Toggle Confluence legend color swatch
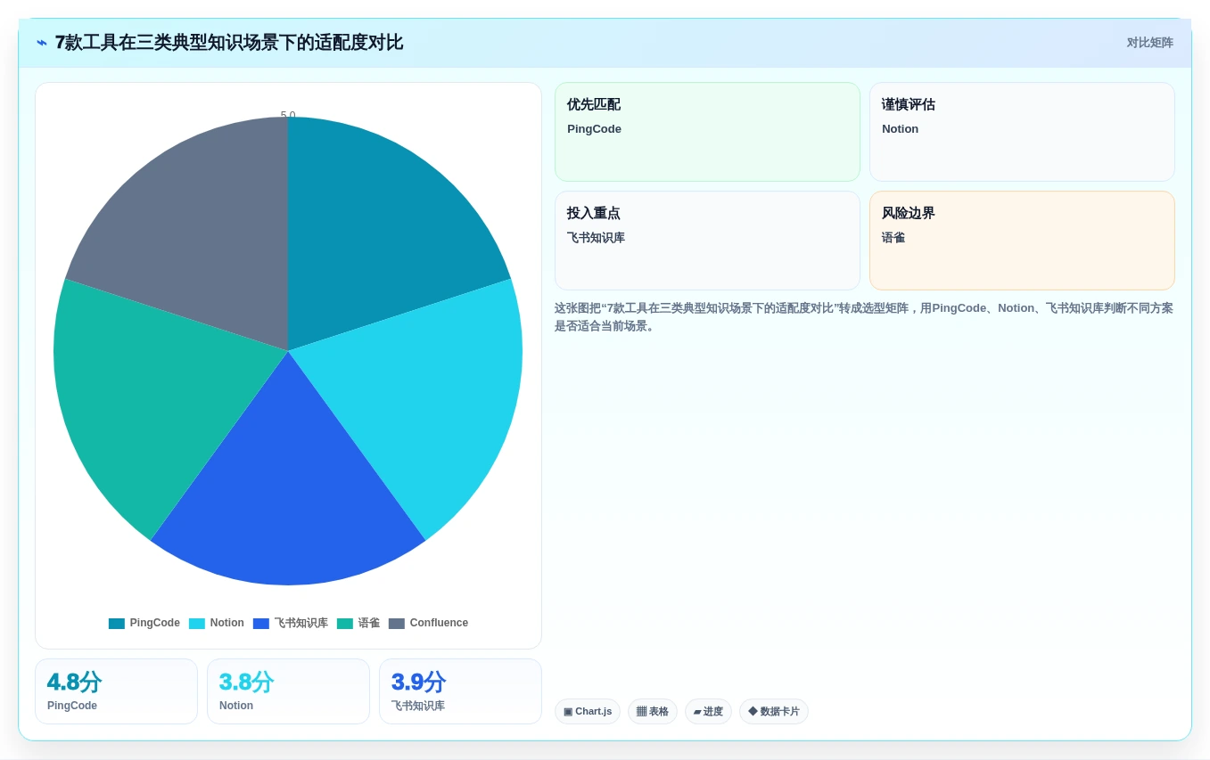Image resolution: width=1210 pixels, height=760 pixels. tap(397, 624)
